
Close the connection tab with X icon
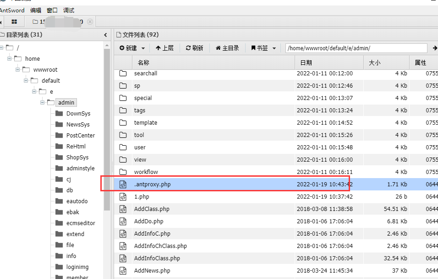(90, 22)
